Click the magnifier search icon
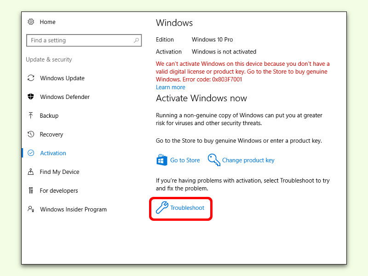The height and width of the screenshot is (276, 368). point(136,40)
